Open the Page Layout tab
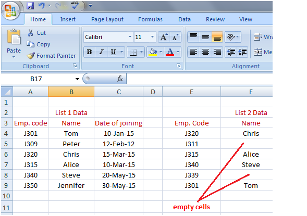Viewport: 307px width, 216px height. [x=107, y=19]
